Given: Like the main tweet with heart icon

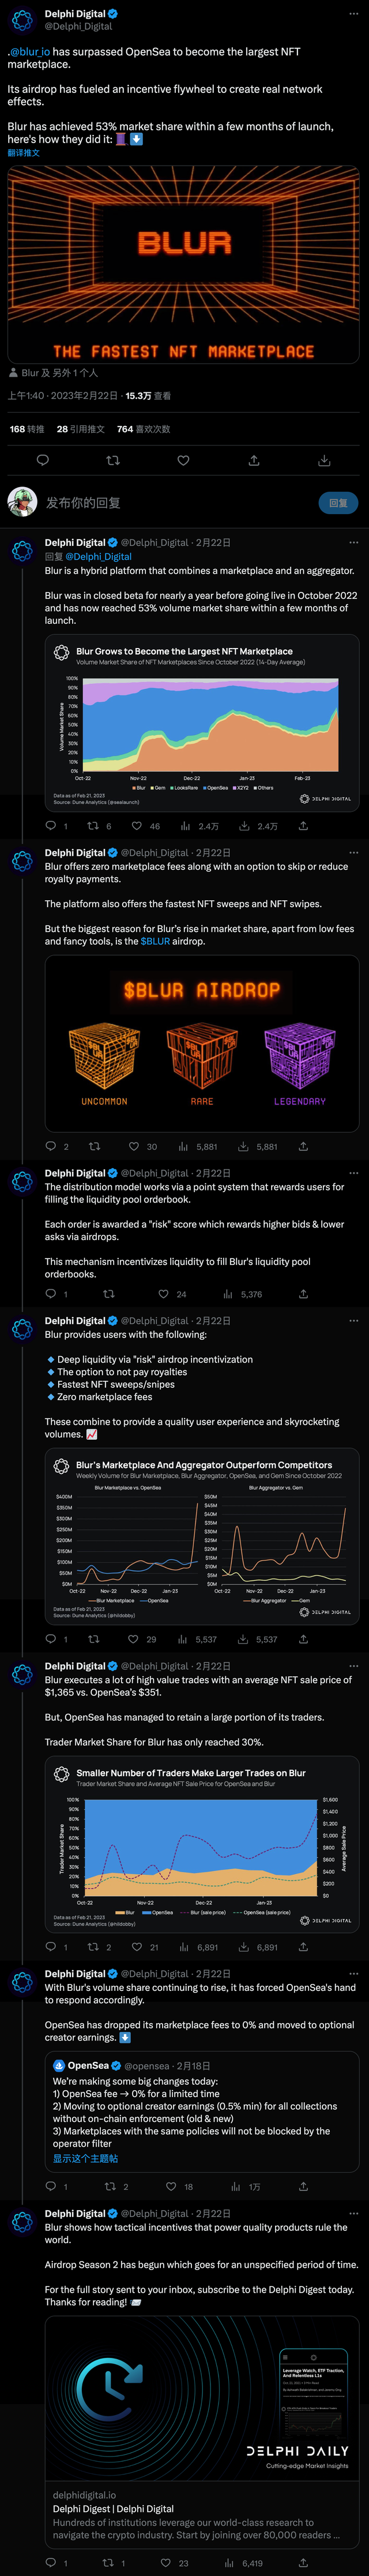Looking at the screenshot, I should pos(183,460).
